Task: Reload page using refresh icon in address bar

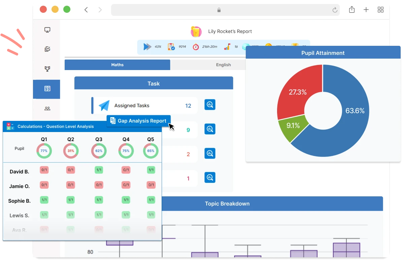Action: 335,10
